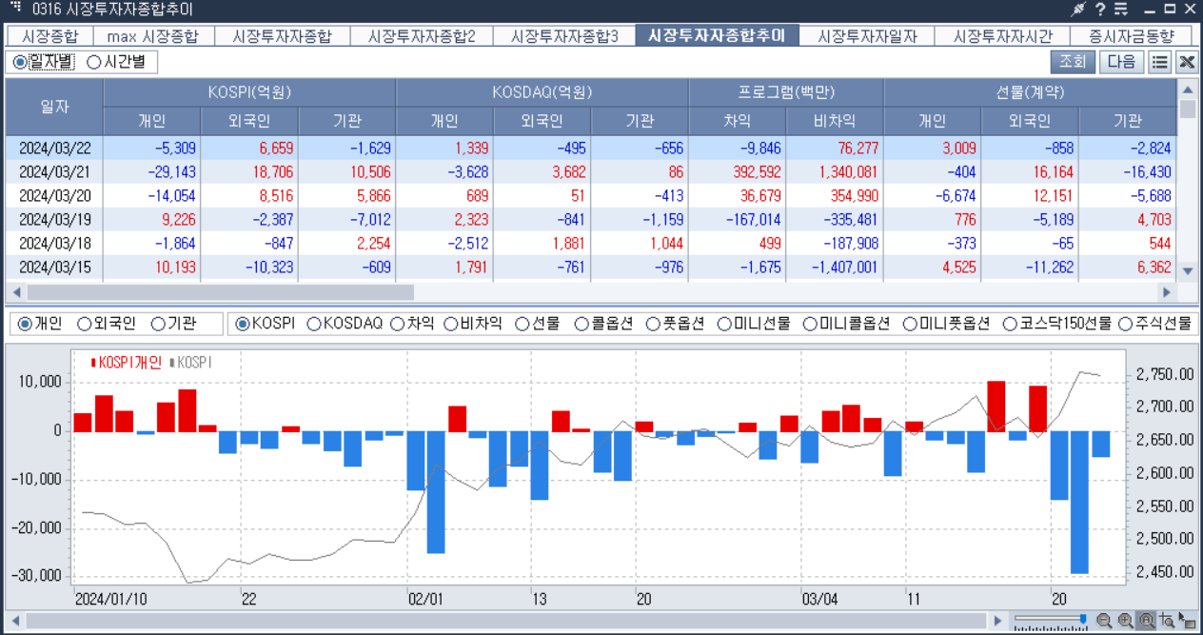Click the 프로그램(백만) group header
Screen dimensions: 1203x635
[x=786, y=92]
